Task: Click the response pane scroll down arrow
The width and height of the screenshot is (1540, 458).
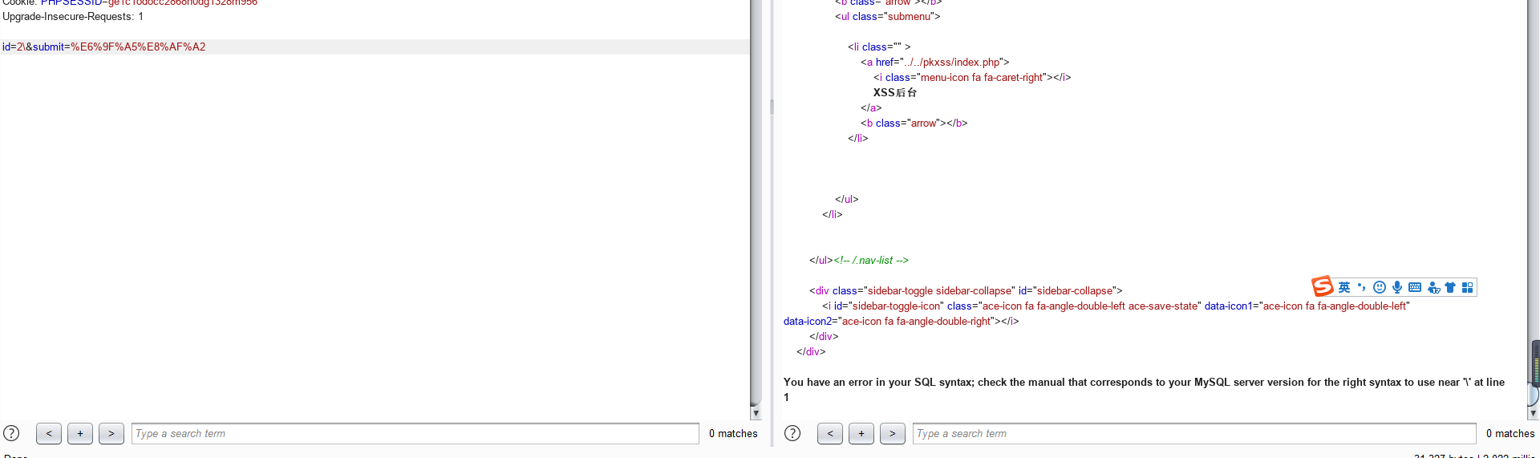Action: pyautogui.click(x=1534, y=414)
